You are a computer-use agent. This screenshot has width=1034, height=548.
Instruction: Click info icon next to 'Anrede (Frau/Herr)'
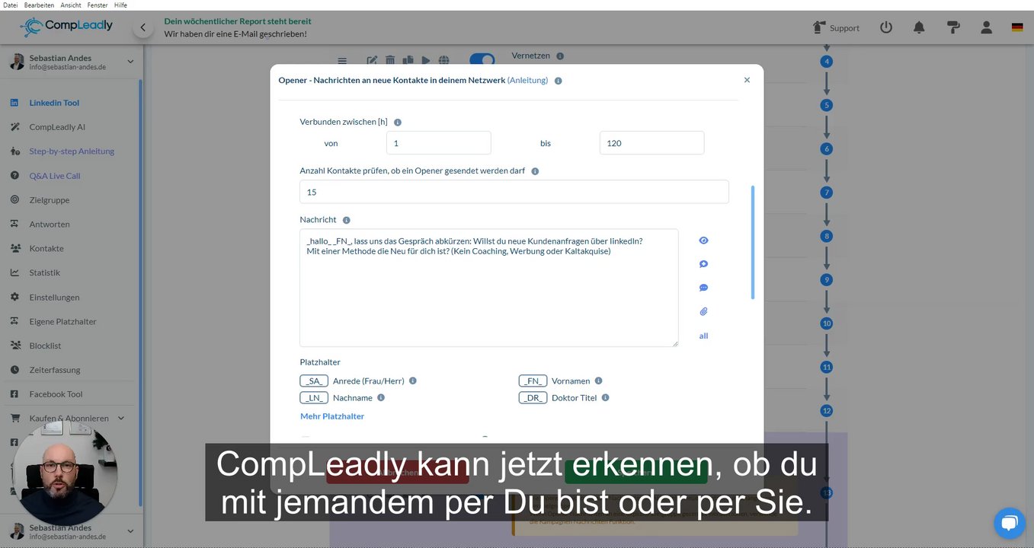tap(413, 381)
